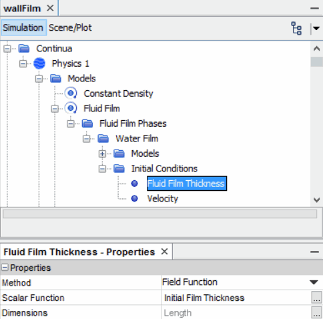Collapse the Initial Conditions node
This screenshot has height=319, width=323.
point(102,169)
